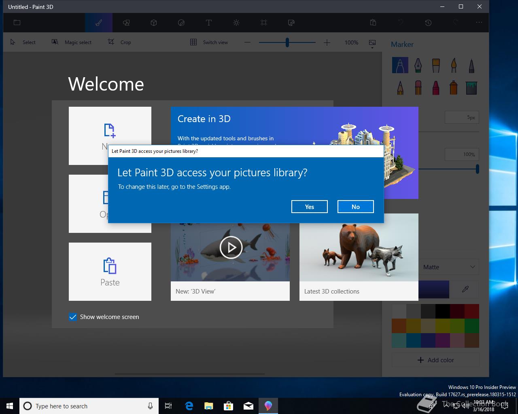Screen dimensions: 518x414
Task: Select the Eraser brush
Action: 418,87
